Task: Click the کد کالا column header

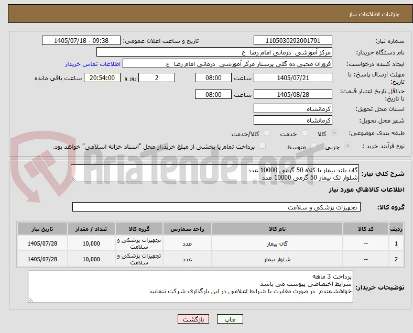Action: (x=366, y=229)
